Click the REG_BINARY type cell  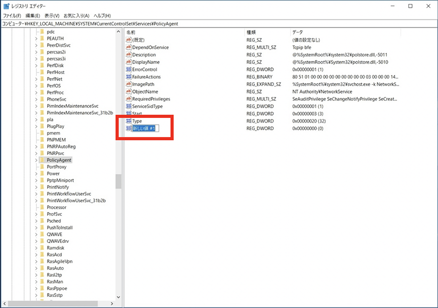point(259,77)
